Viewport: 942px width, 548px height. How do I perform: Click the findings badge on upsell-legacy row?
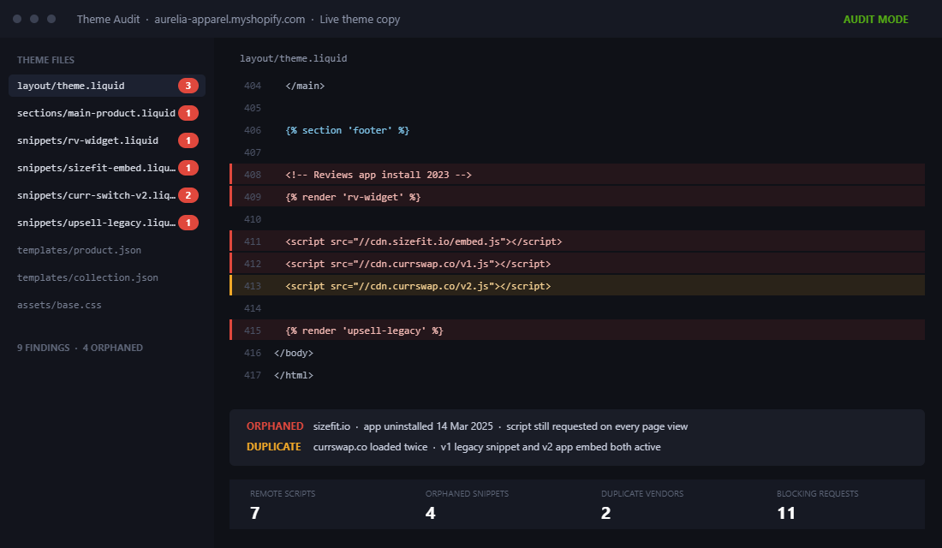click(x=188, y=223)
